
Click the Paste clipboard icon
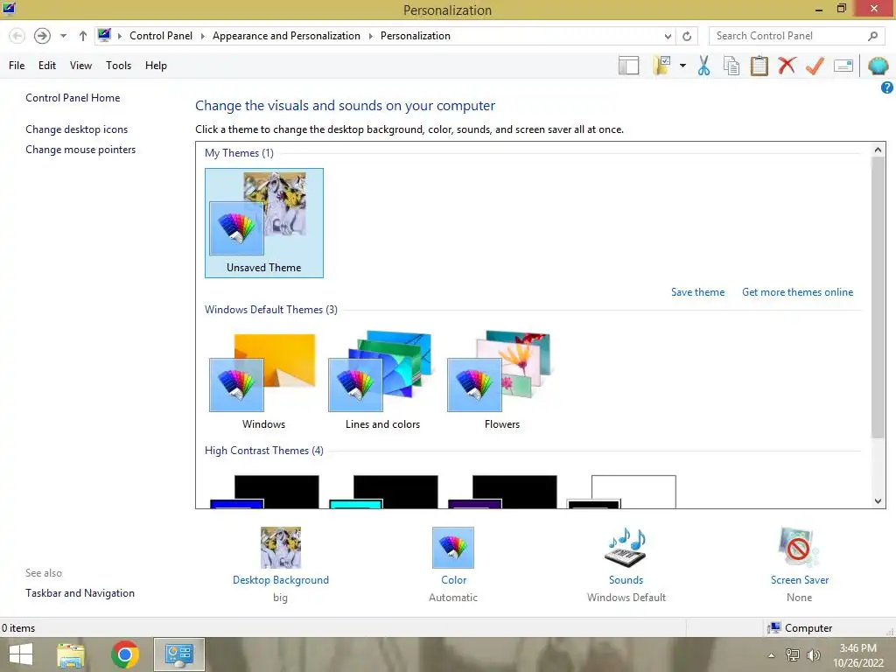759,66
